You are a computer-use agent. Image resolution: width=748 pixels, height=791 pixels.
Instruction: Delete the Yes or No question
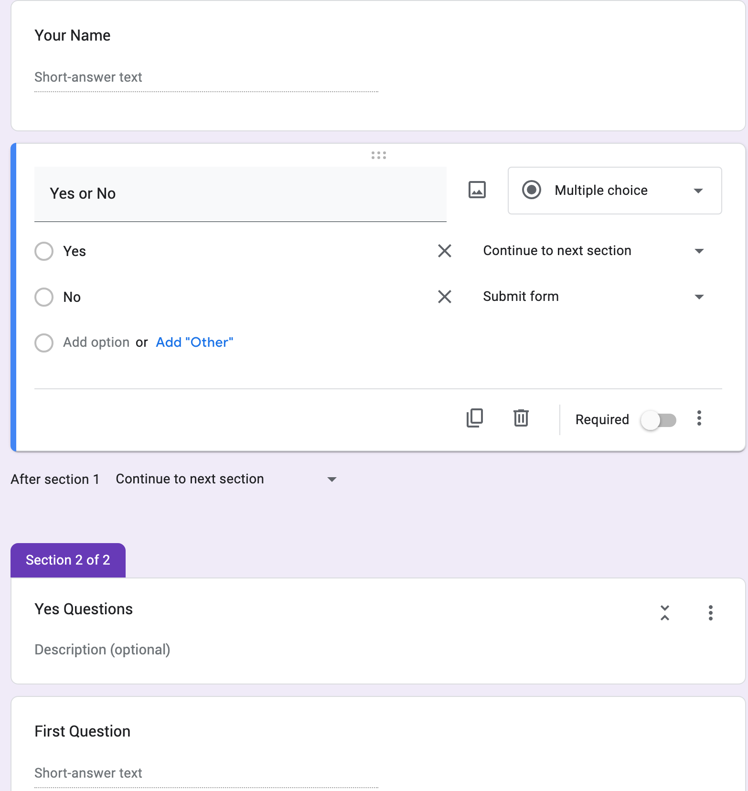pos(521,418)
